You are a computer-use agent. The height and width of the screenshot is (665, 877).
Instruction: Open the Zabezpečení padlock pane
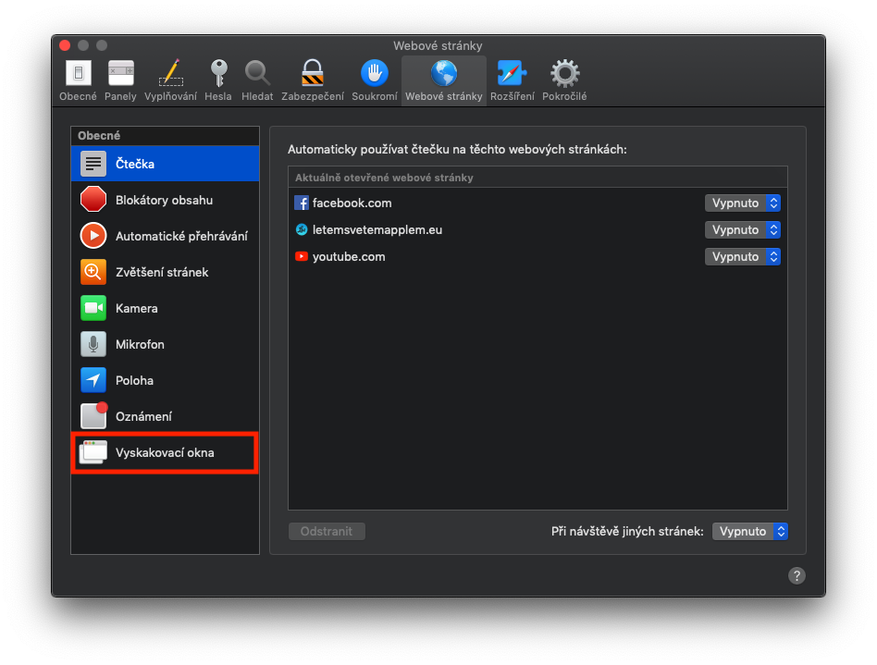(x=313, y=81)
